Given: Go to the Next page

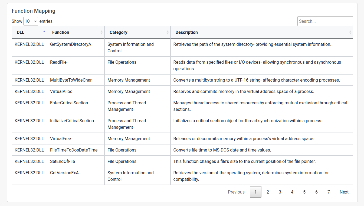Looking at the screenshot, I should pyautogui.click(x=344, y=192).
